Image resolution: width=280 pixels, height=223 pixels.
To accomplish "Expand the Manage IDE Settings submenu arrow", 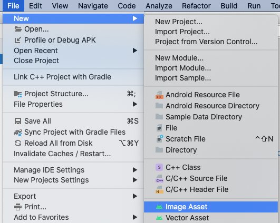I will pos(135,170).
